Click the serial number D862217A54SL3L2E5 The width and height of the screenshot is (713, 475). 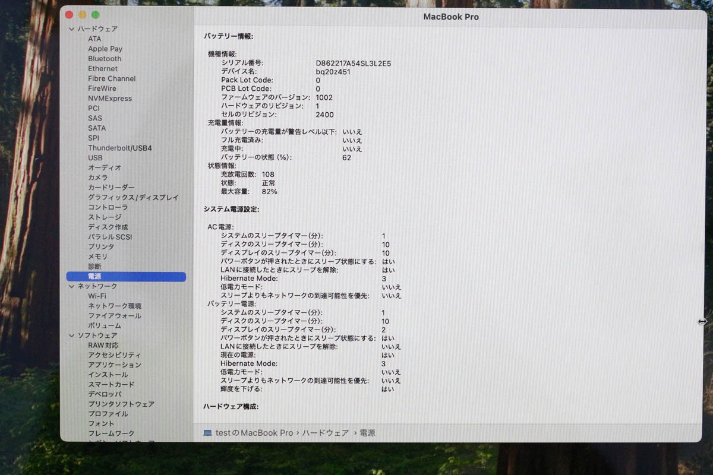(354, 63)
